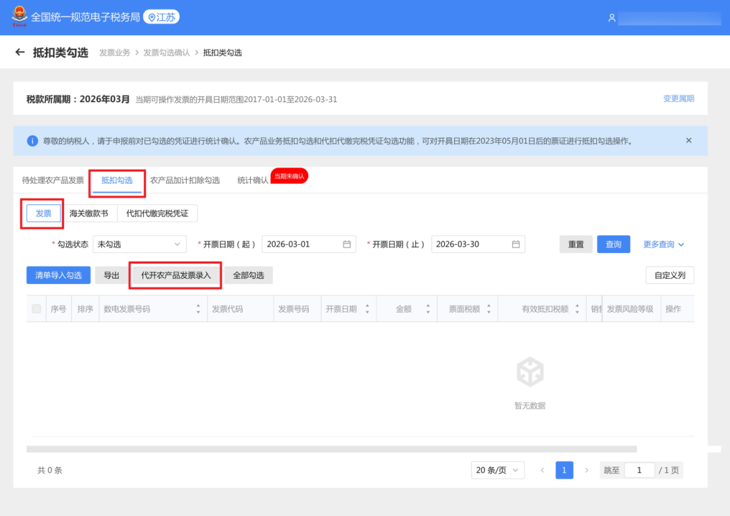Click 发票勾选确认 in breadcrumb
The height and width of the screenshot is (516, 730).
(x=167, y=53)
